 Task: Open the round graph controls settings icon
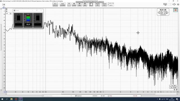click(x=178, y=4)
